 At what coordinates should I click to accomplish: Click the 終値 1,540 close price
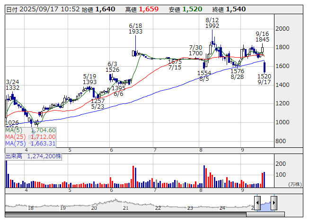[x=229, y=9]
